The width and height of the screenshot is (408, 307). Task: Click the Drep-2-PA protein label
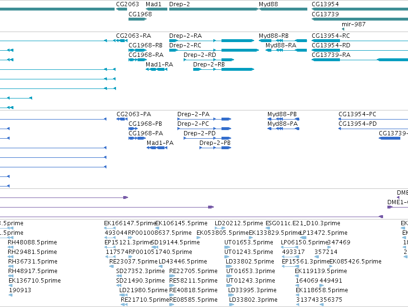coord(193,114)
